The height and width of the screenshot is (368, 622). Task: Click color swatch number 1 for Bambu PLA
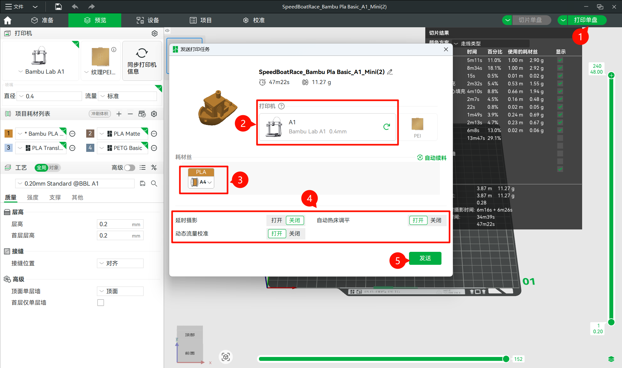(x=8, y=133)
